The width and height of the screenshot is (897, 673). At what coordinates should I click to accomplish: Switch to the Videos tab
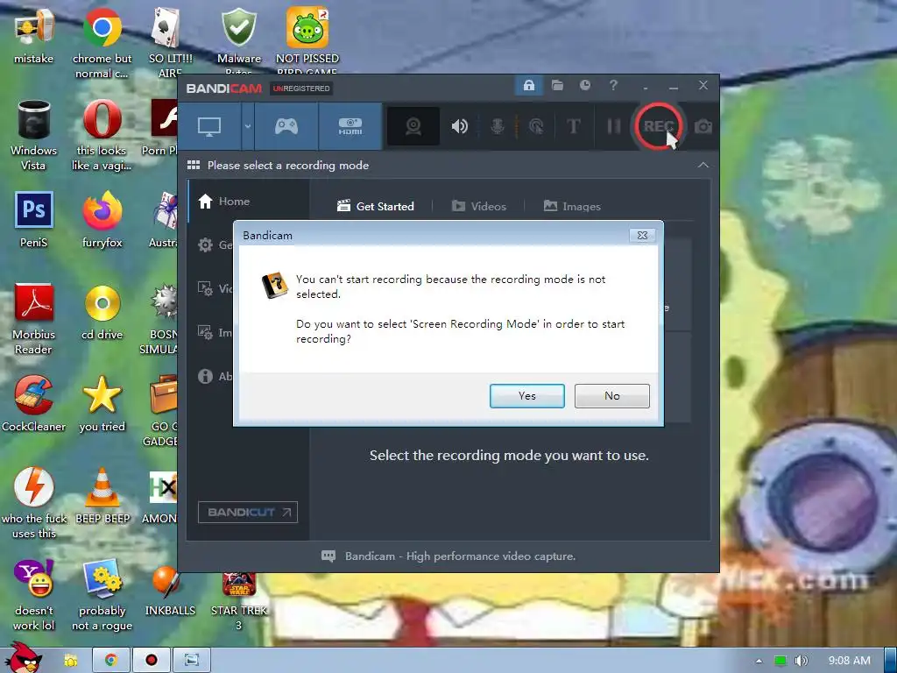pos(479,206)
